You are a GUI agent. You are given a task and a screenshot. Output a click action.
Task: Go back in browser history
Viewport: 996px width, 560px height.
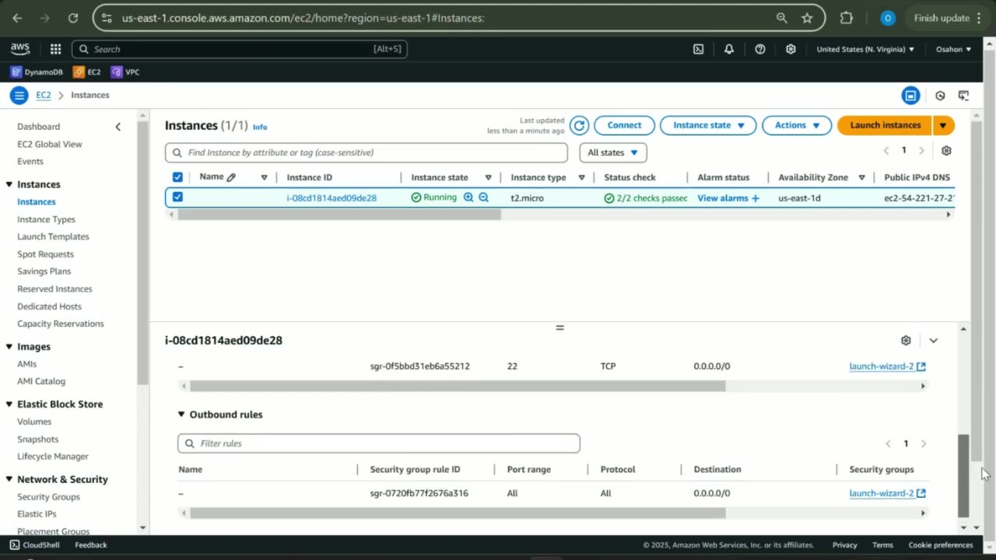click(x=17, y=18)
